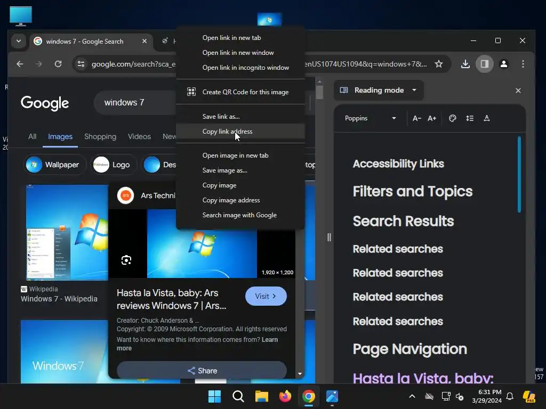Select Create QR Code for this image

pyautogui.click(x=240, y=92)
